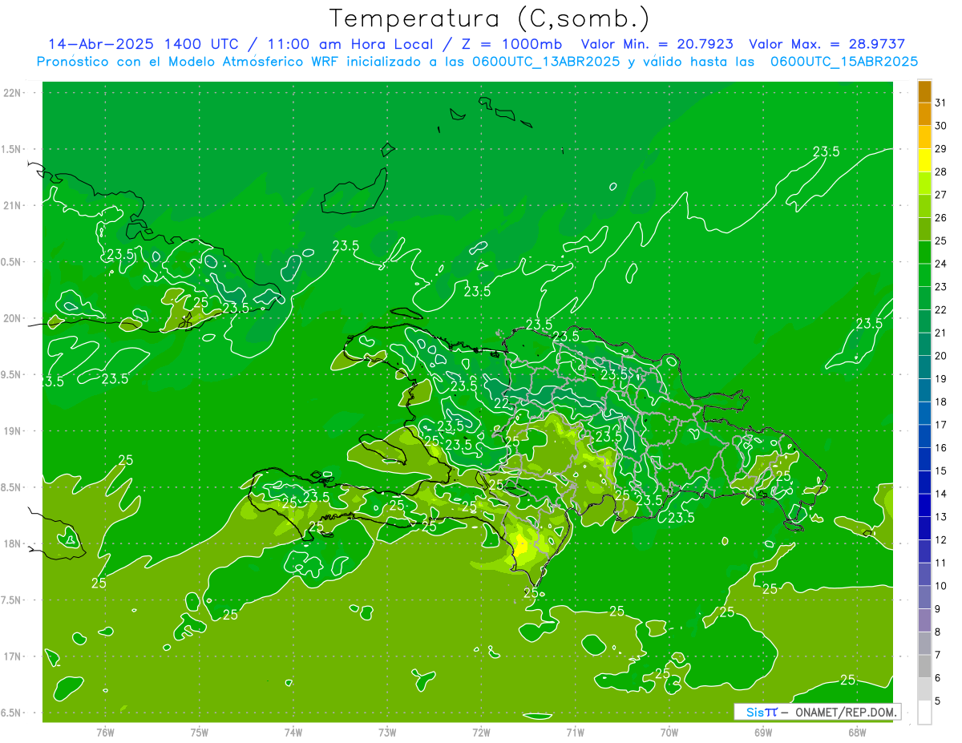Click the title 'Temperatura (C,somb.)'
962x743 pixels.
[489, 18]
